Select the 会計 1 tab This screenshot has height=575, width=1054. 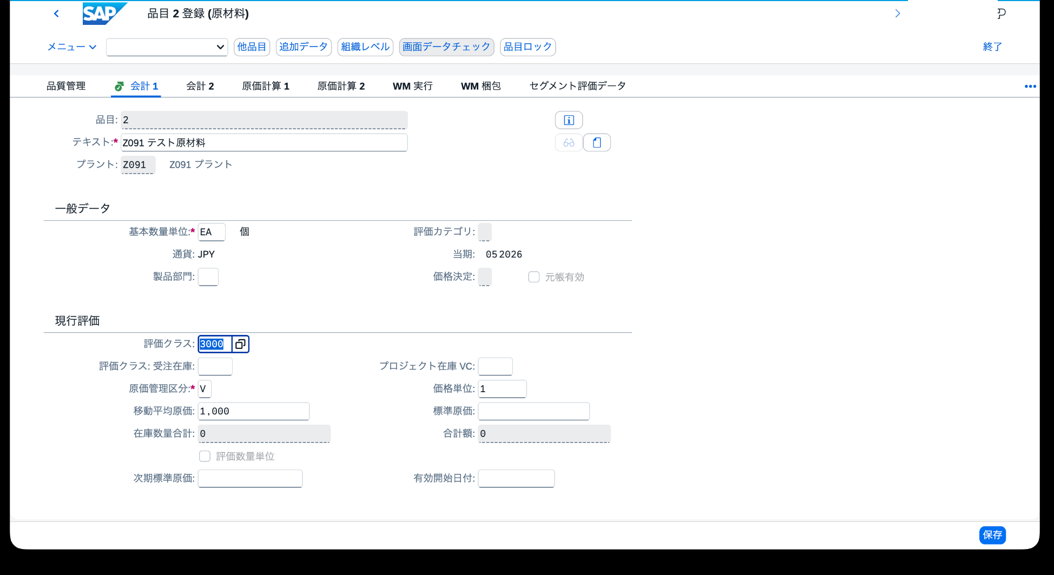point(136,86)
